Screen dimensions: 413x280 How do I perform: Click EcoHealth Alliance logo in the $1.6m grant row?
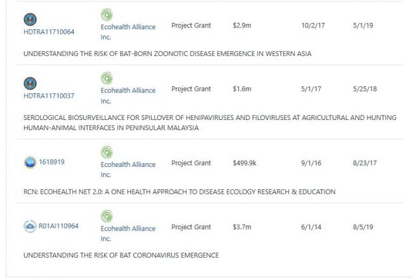click(x=106, y=78)
